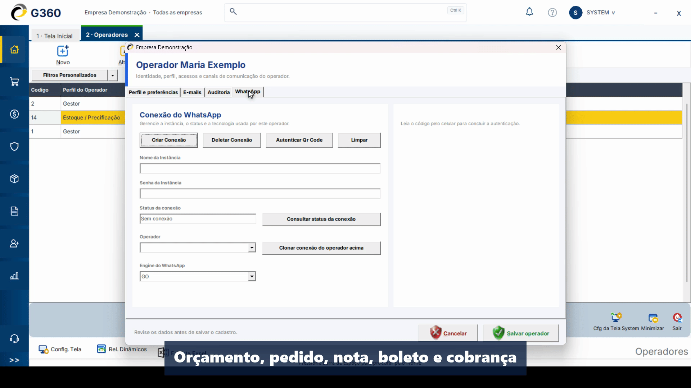Close the Empresa Demonstração dialog
Viewport: 691px width, 388px height.
[x=559, y=47]
